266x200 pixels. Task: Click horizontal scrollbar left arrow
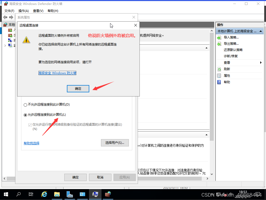[4, 178]
